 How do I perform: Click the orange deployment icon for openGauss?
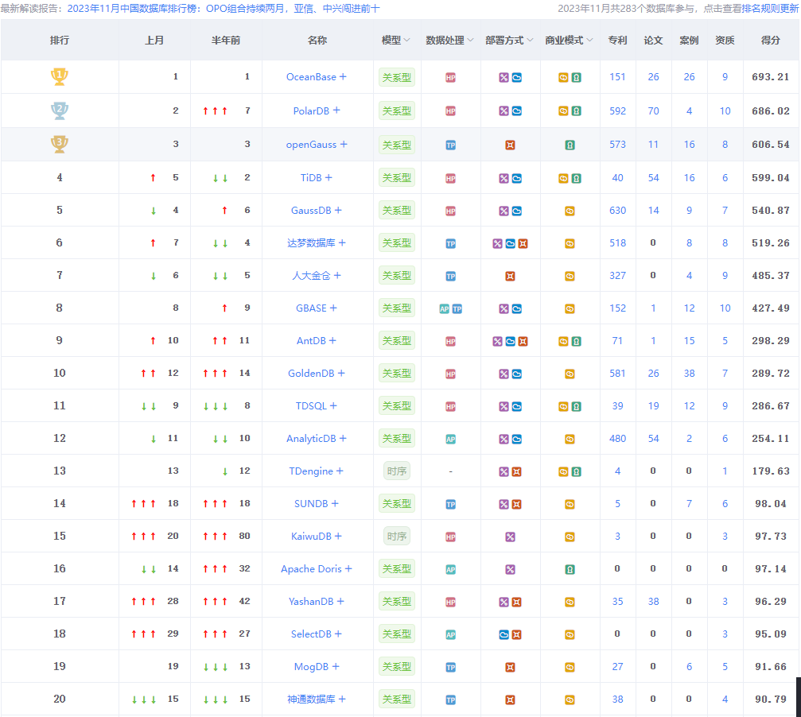click(x=510, y=145)
